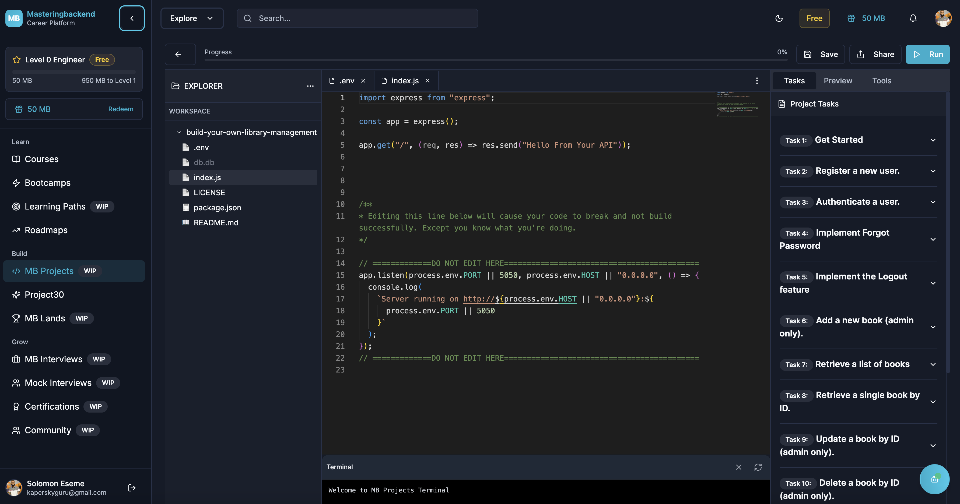Click the Run button
960x504 pixels.
click(x=928, y=54)
